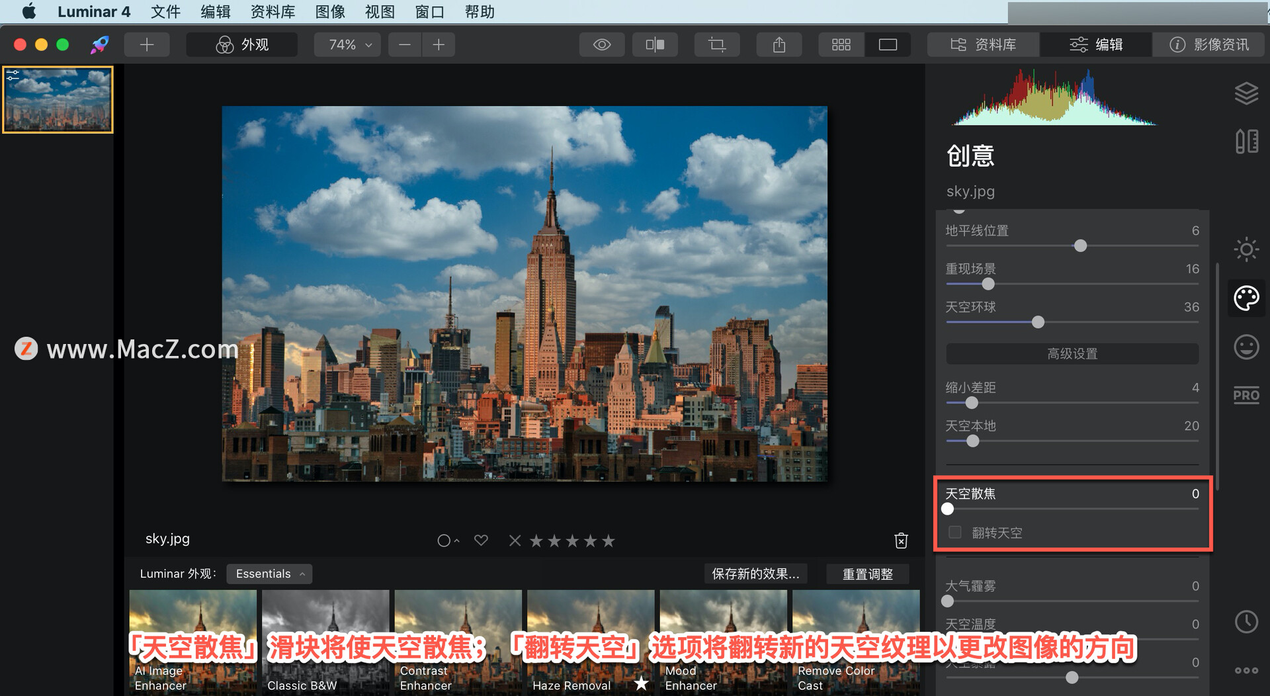The height and width of the screenshot is (696, 1270).
Task: Enable the 翻转天空 checkbox
Action: coord(954,532)
